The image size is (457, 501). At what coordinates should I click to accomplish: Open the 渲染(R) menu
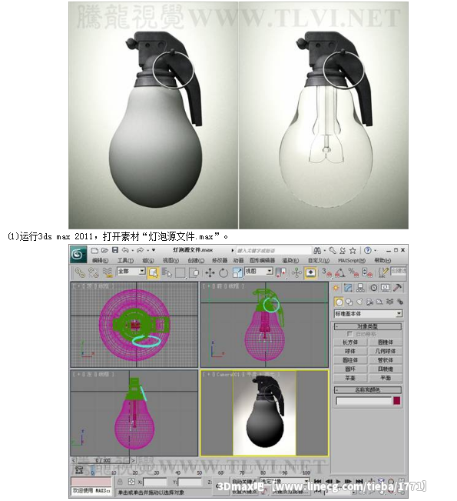tap(290, 260)
